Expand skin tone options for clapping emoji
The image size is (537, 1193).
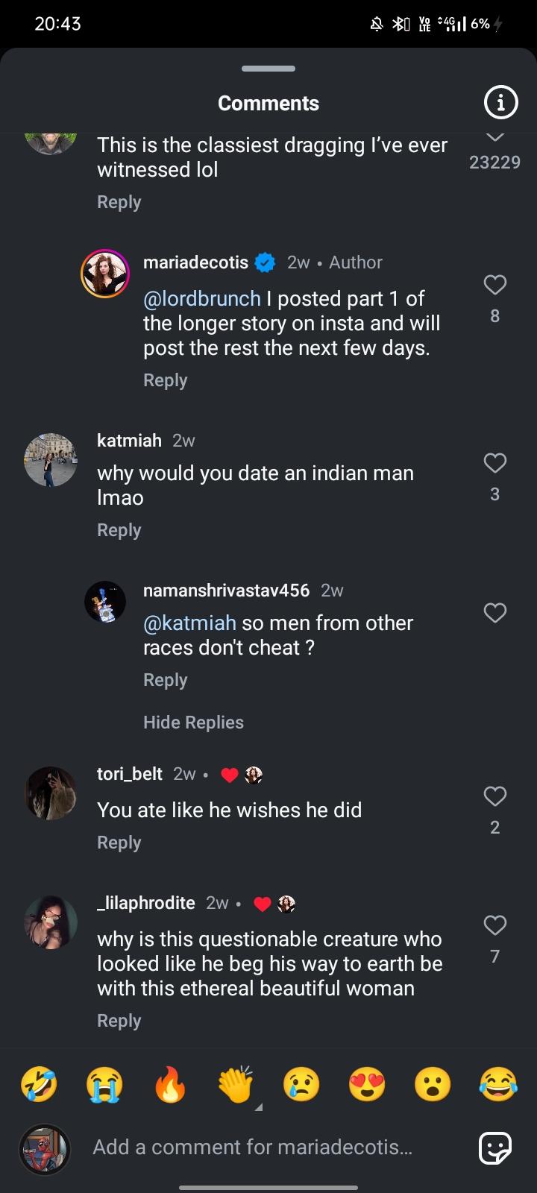(259, 1107)
